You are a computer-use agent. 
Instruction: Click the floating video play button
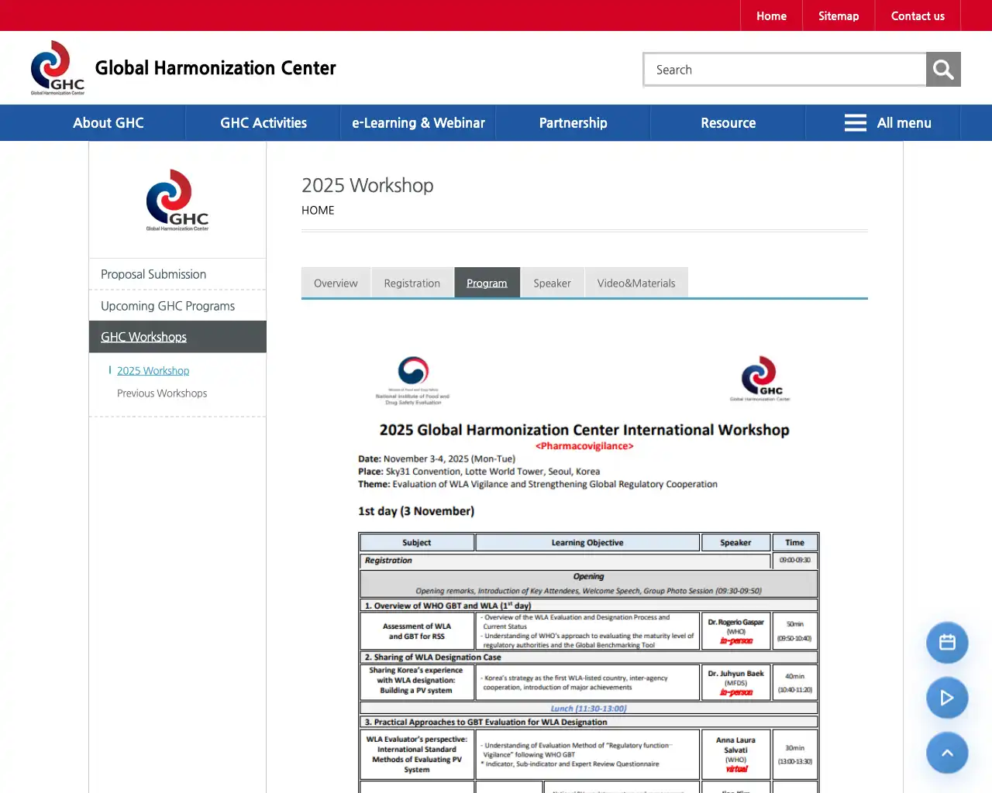[x=947, y=698]
